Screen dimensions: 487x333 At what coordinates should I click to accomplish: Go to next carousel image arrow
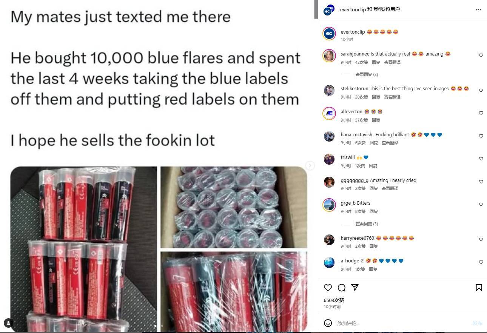pyautogui.click(x=310, y=165)
